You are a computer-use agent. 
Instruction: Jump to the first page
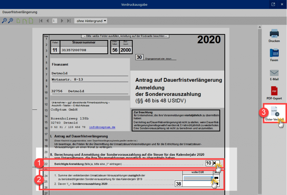click(41, 21)
